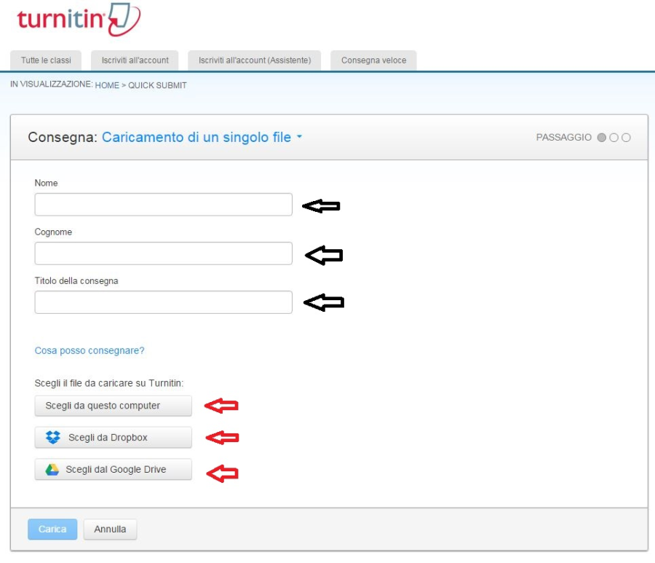Click the Dropbox icon on the upload button
This screenshot has height=563, width=655.
(53, 437)
